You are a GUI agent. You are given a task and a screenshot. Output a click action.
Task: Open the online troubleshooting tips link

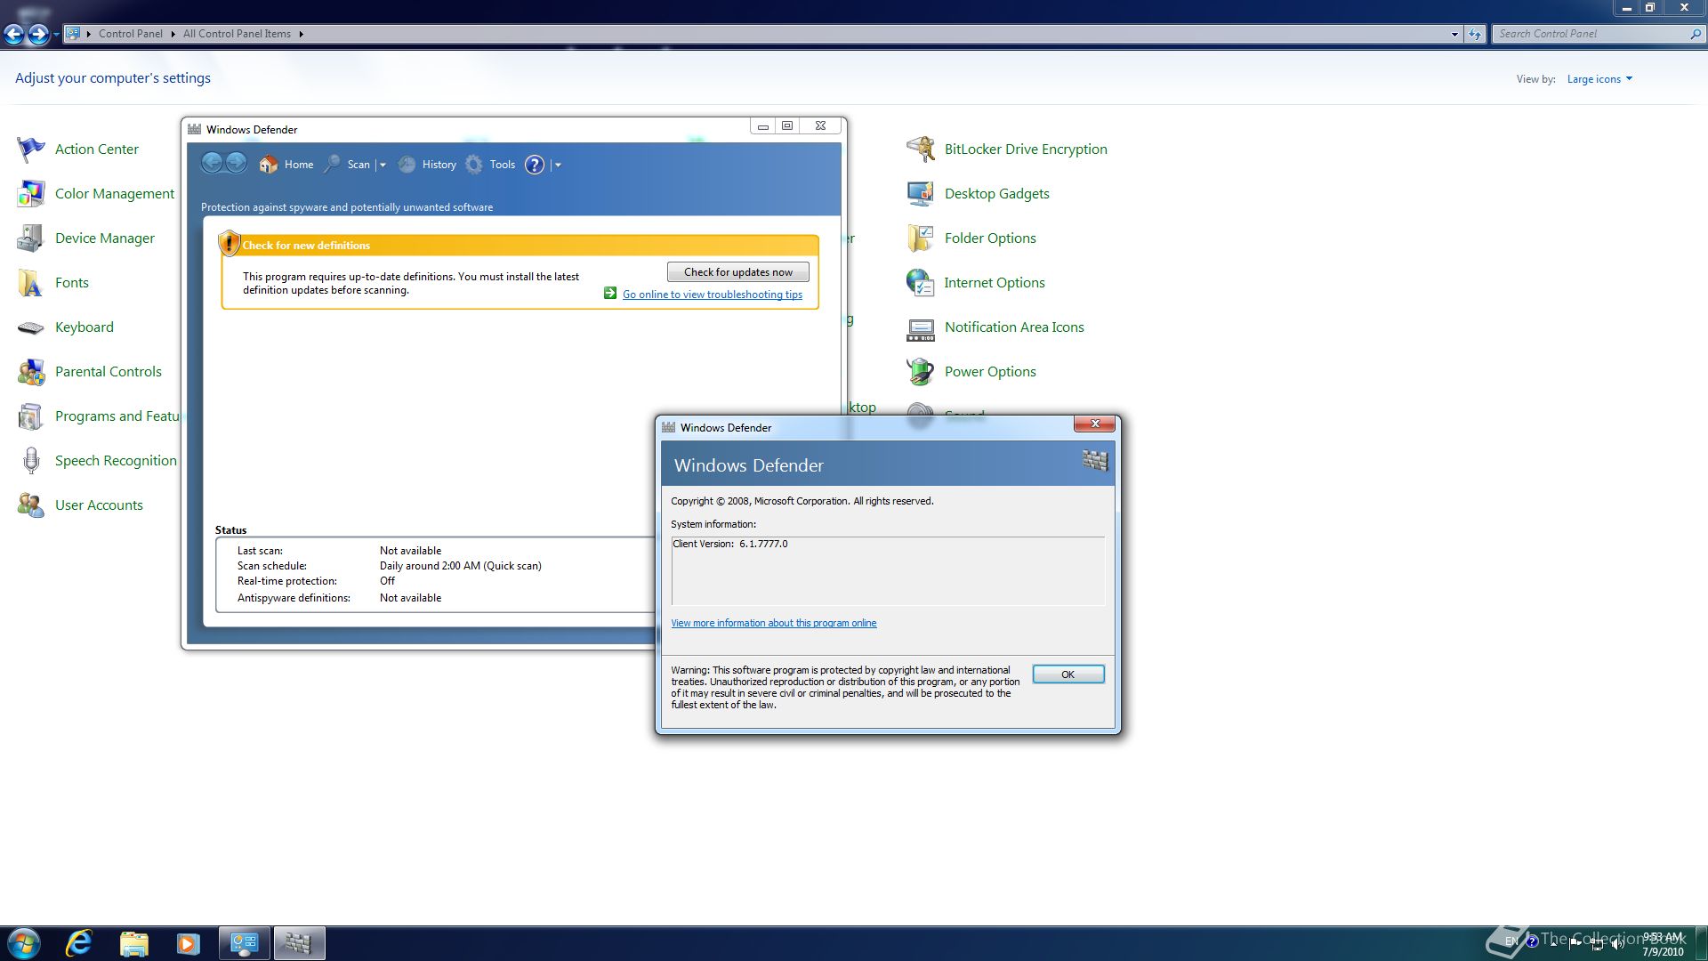pyautogui.click(x=713, y=295)
